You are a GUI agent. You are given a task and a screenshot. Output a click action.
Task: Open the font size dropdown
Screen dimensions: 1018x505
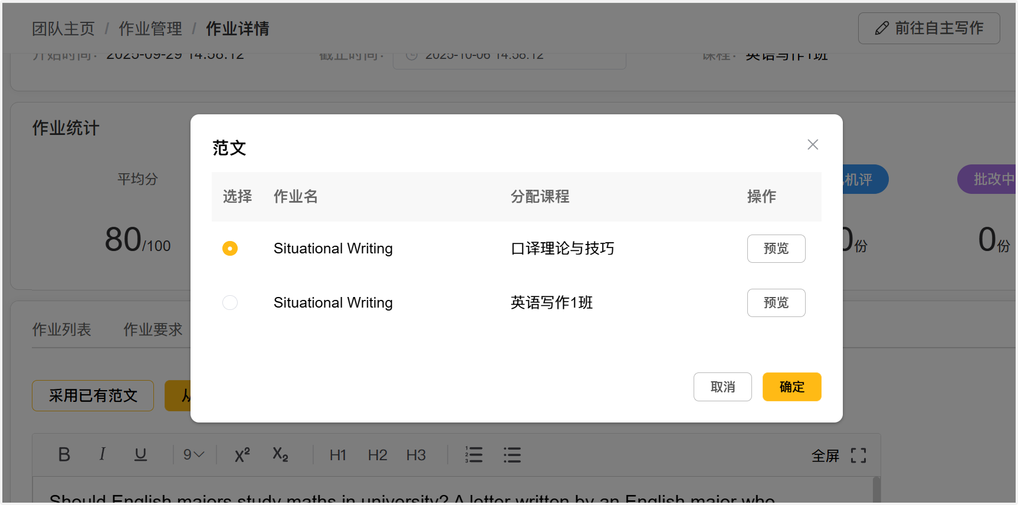[x=193, y=455]
